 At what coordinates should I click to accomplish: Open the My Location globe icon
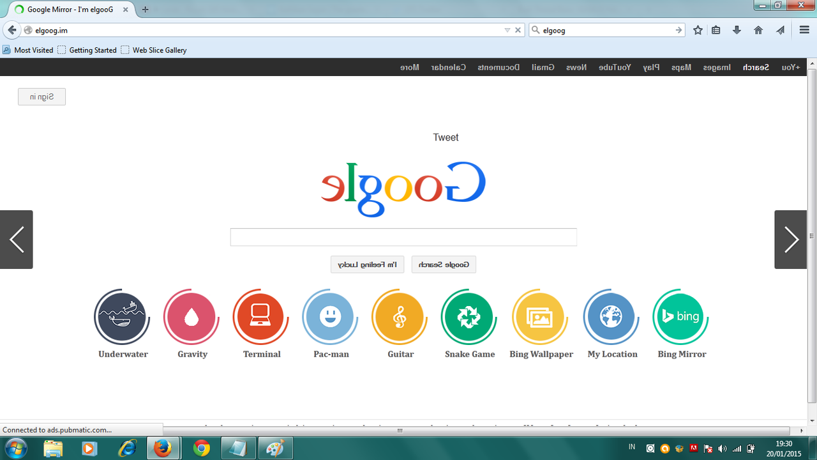click(x=612, y=317)
